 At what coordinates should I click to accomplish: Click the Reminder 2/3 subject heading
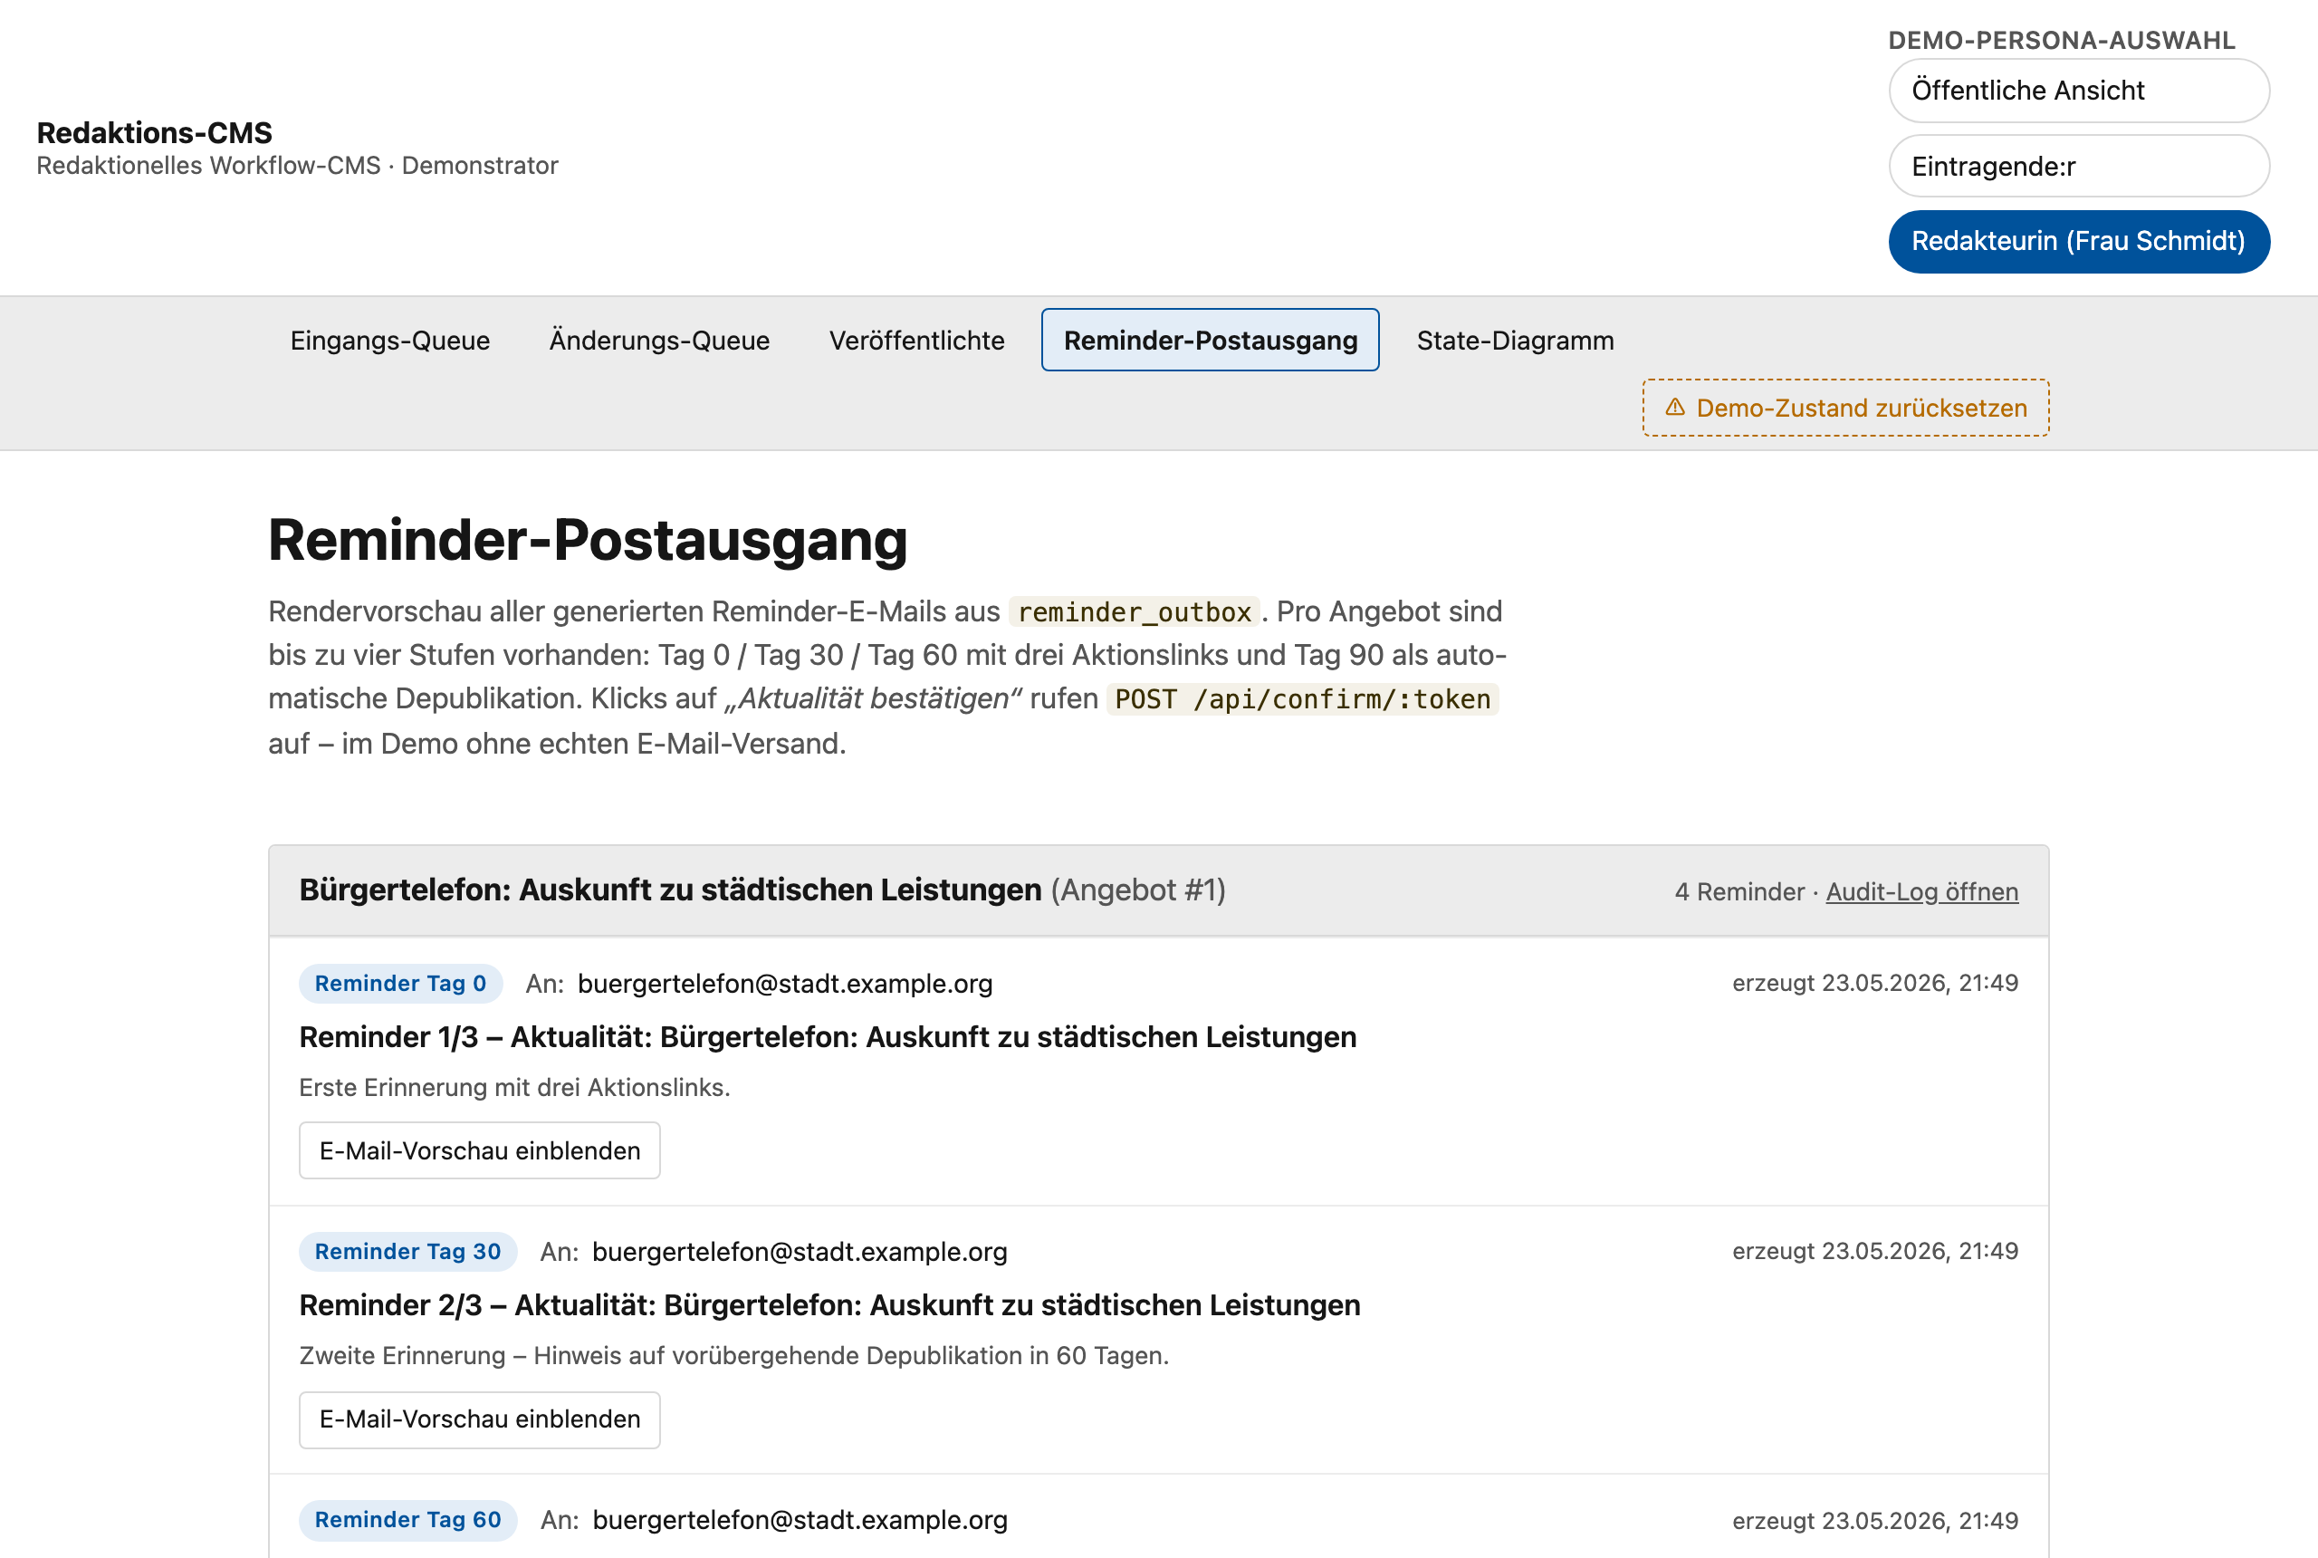click(x=830, y=1304)
